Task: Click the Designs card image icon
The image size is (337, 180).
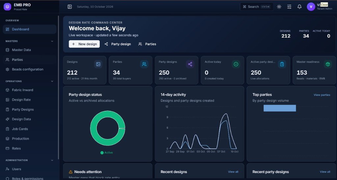Action: pos(98,64)
